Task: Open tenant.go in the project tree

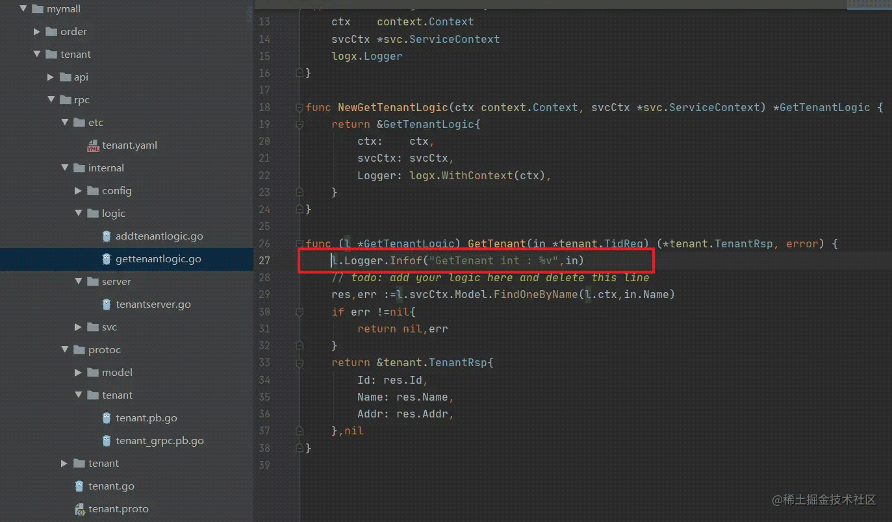Action: (x=112, y=486)
